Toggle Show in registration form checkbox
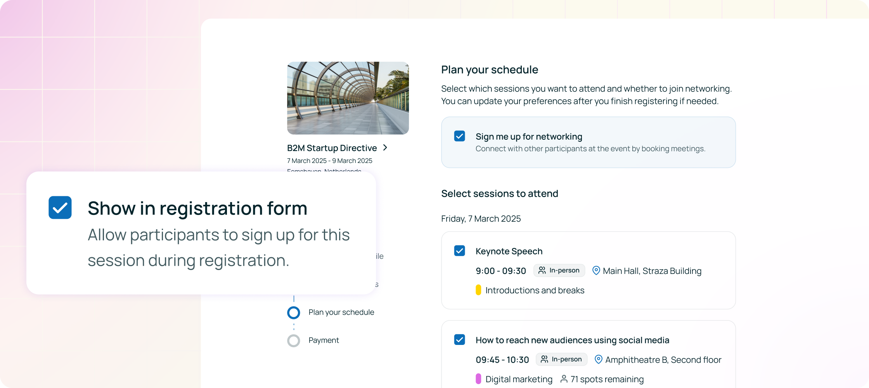The height and width of the screenshot is (388, 869). (60, 208)
